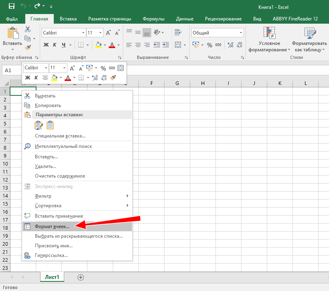Switch to the Данные tab
329x291 pixels.
[x=185, y=19]
